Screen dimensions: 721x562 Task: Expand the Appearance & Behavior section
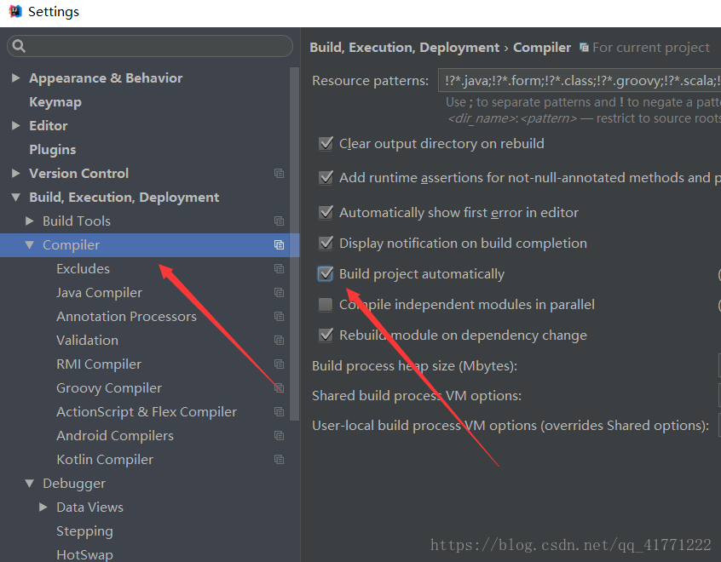15,77
